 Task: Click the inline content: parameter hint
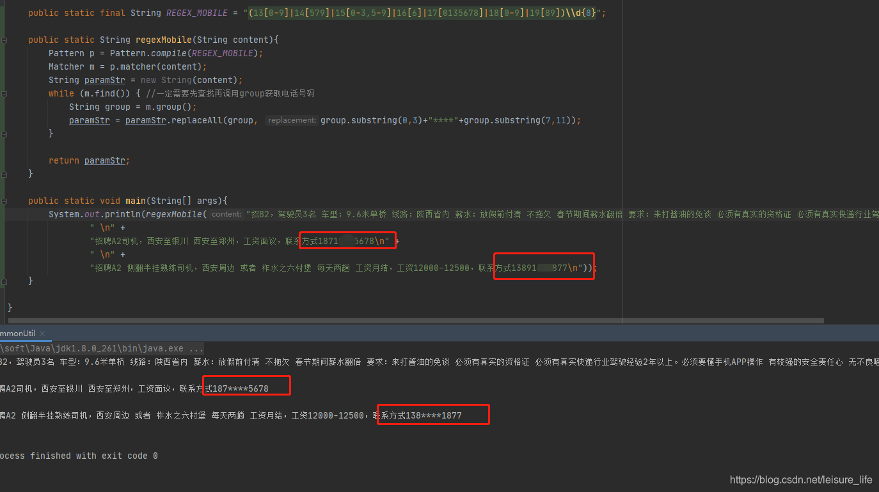pos(226,213)
